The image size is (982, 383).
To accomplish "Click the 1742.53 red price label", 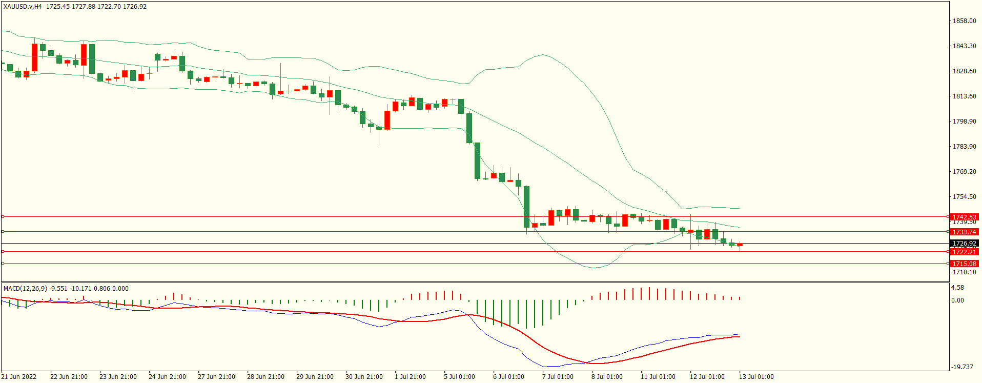I will click(964, 217).
